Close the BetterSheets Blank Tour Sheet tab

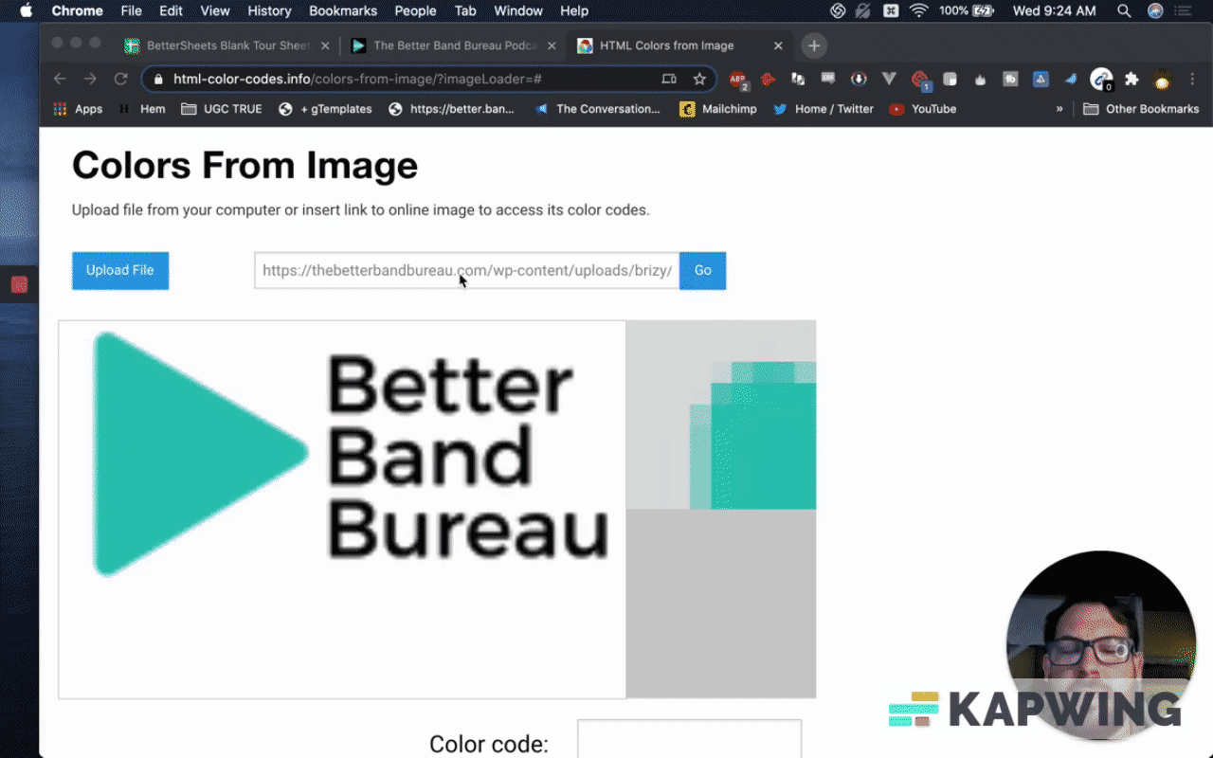(326, 45)
